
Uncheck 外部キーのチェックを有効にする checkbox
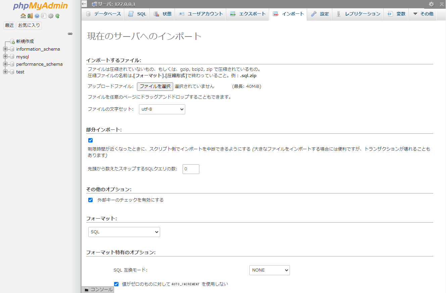[90, 200]
